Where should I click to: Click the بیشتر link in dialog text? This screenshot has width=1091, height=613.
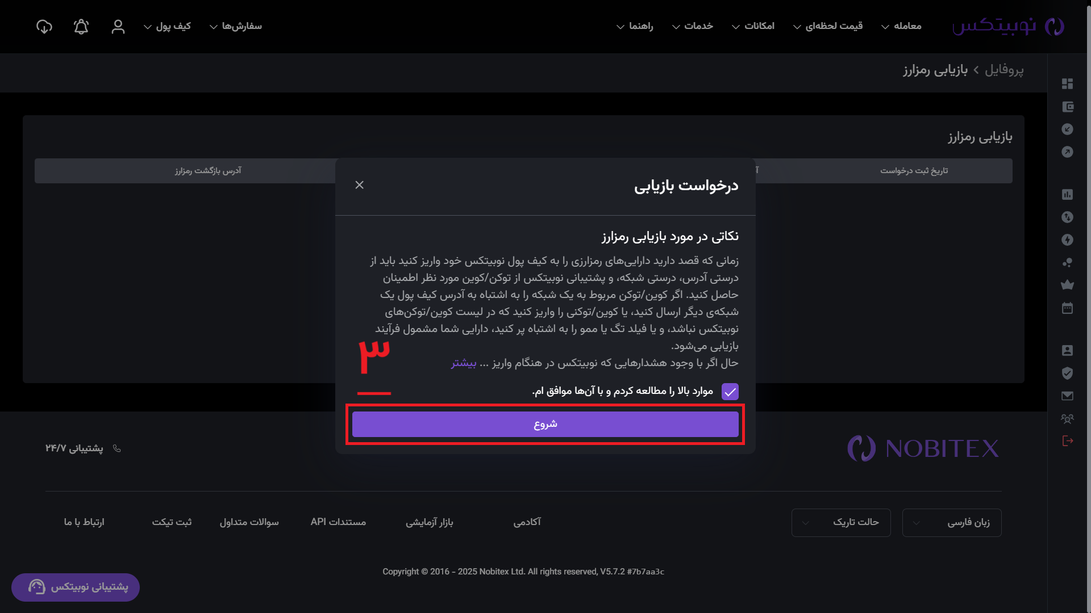(x=464, y=363)
